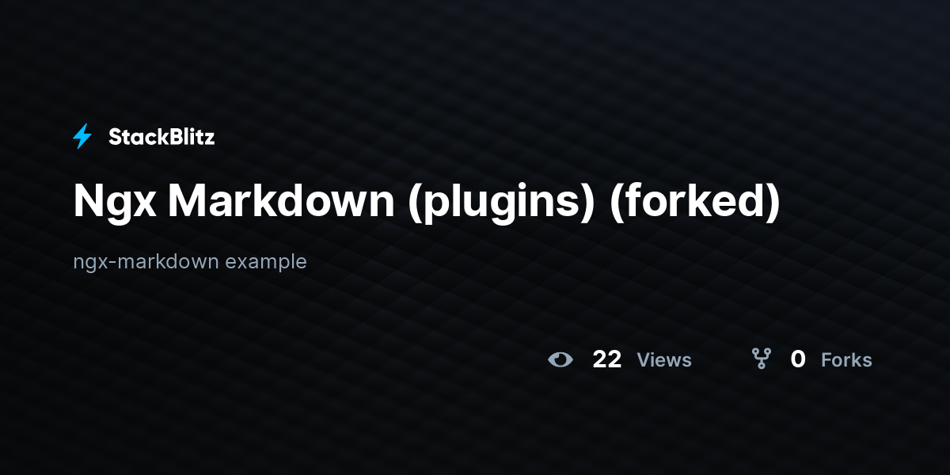Click the blue StackBlitz lightning bolt icon
This screenshot has width=950, height=475.
coord(82,136)
